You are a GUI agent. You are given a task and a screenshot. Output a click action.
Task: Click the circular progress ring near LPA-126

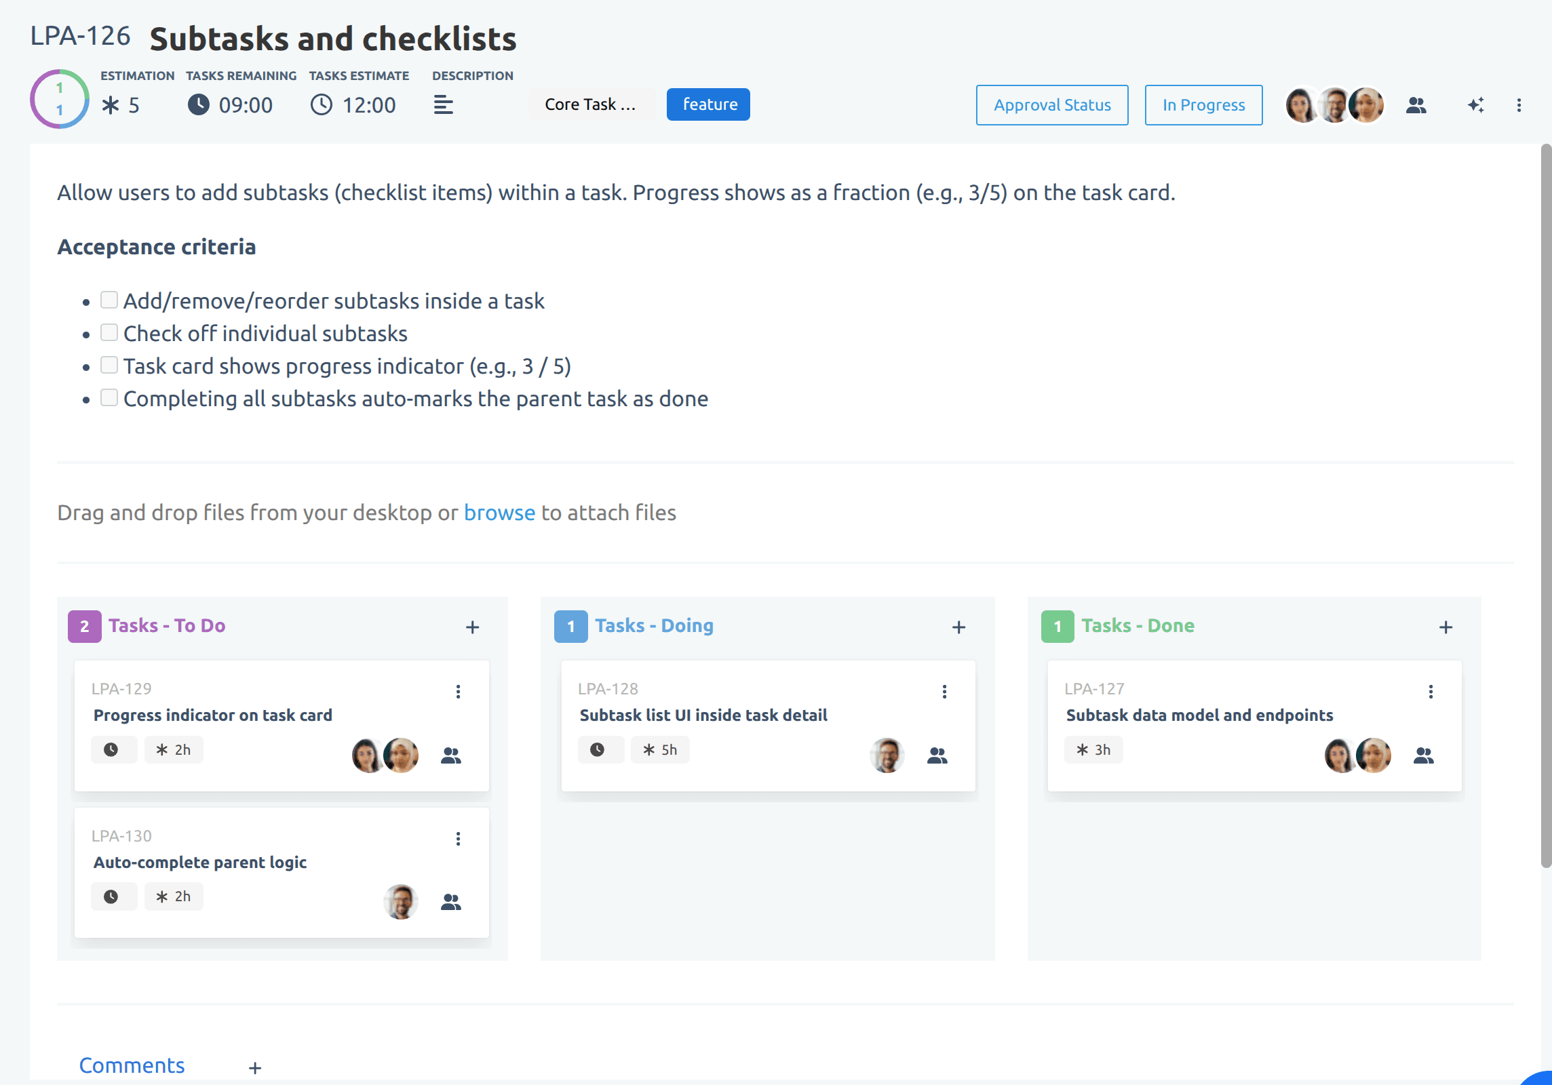coord(59,98)
